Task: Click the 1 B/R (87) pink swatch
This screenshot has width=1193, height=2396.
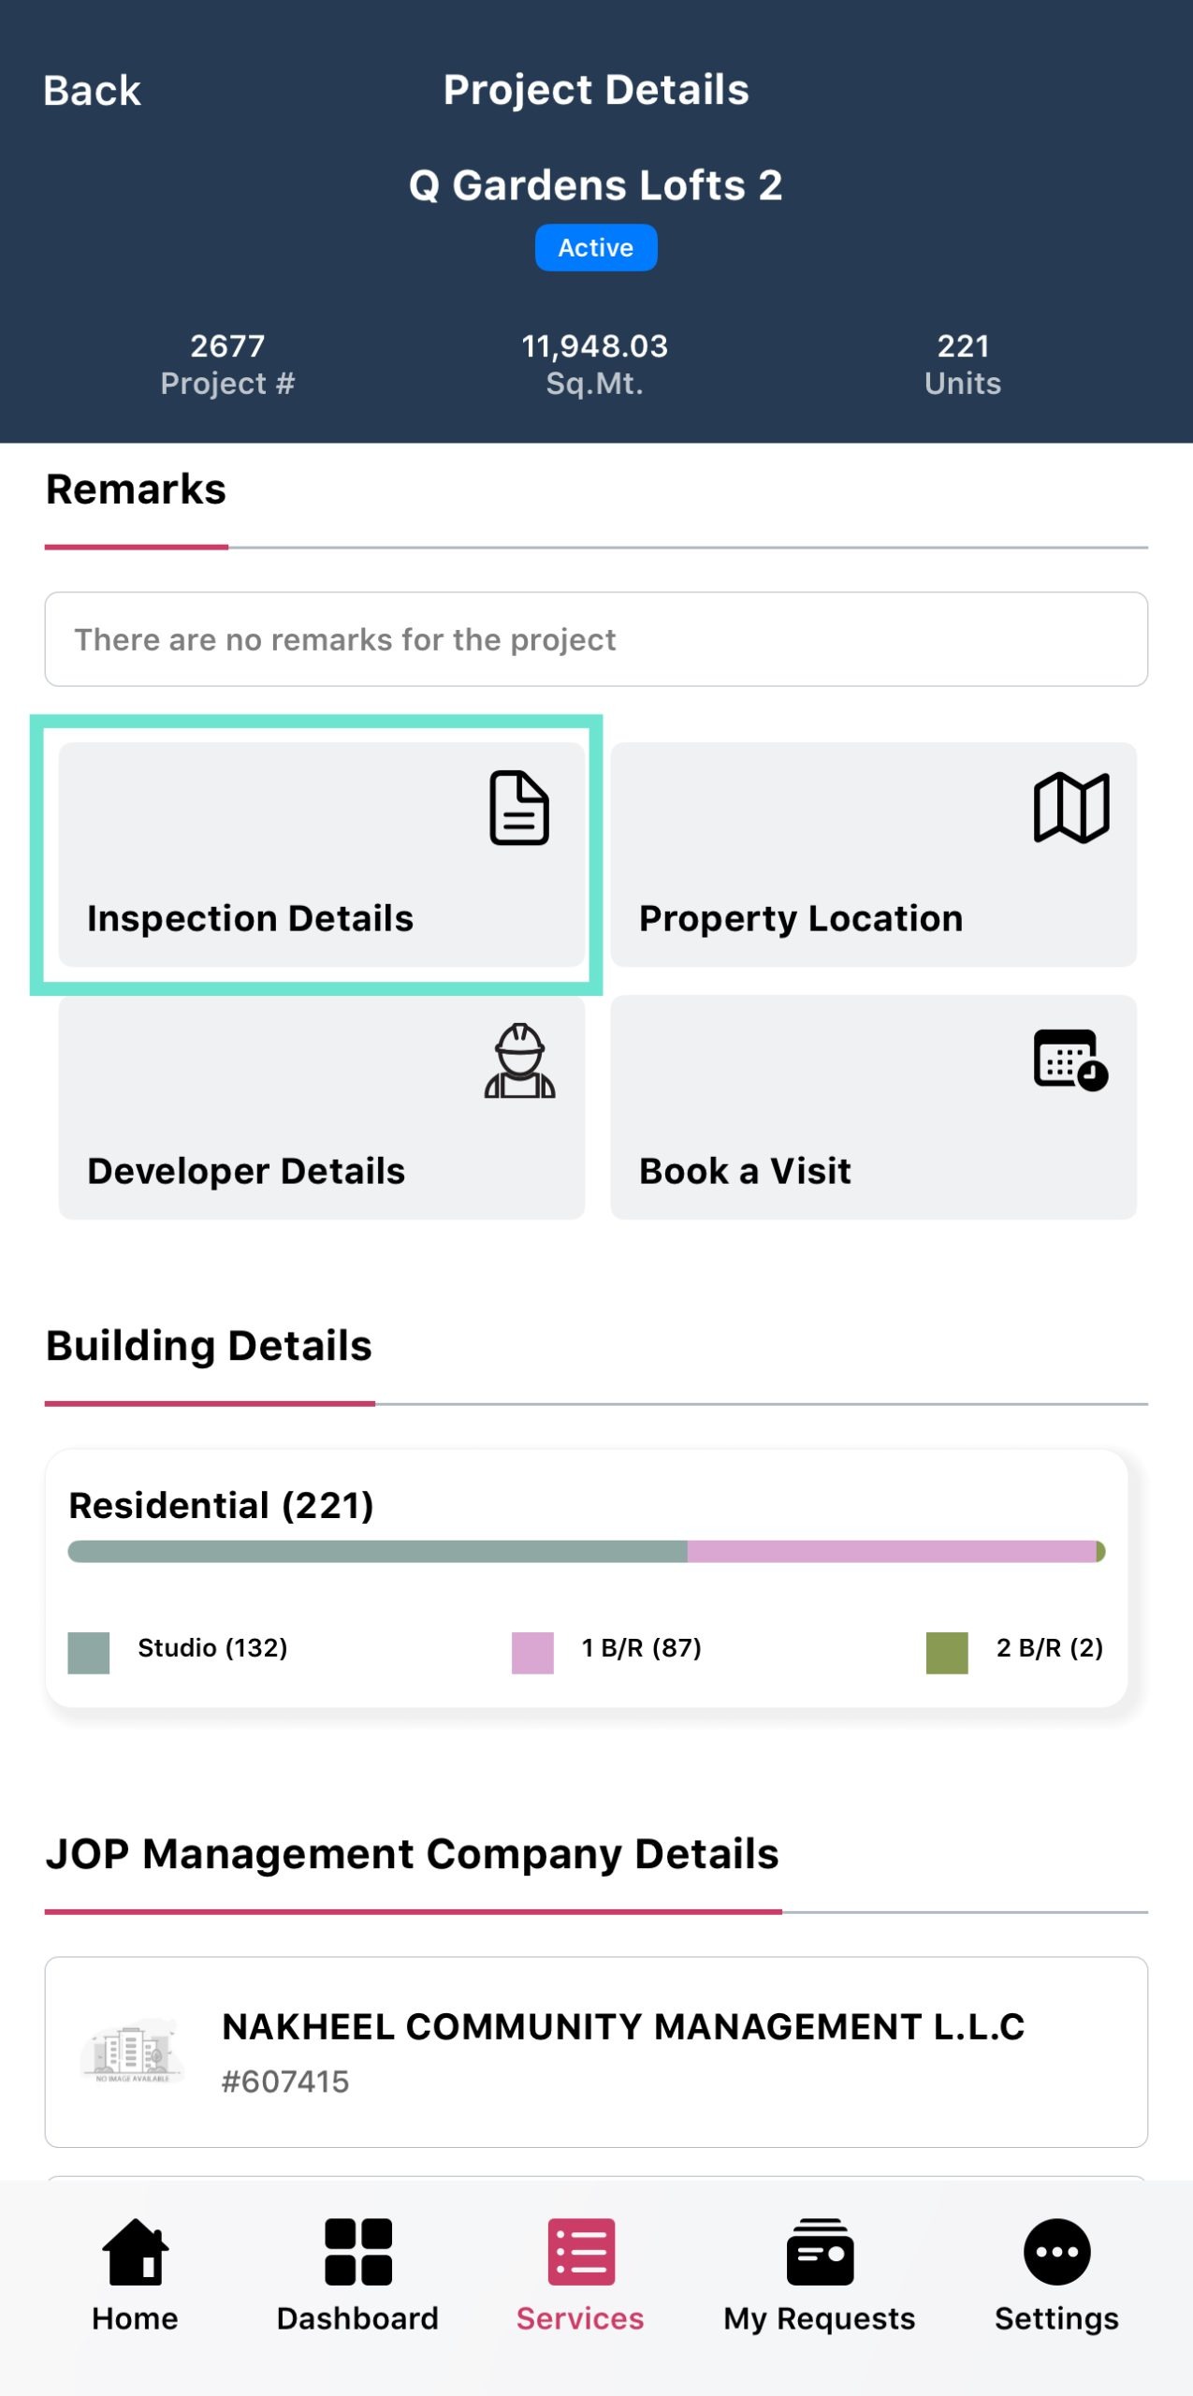Action: 532,1652
